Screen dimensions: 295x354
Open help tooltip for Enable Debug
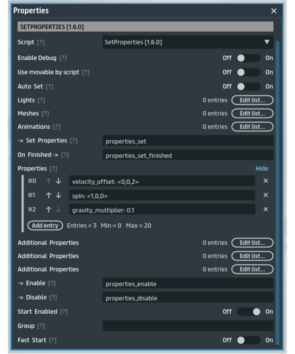coord(63,58)
